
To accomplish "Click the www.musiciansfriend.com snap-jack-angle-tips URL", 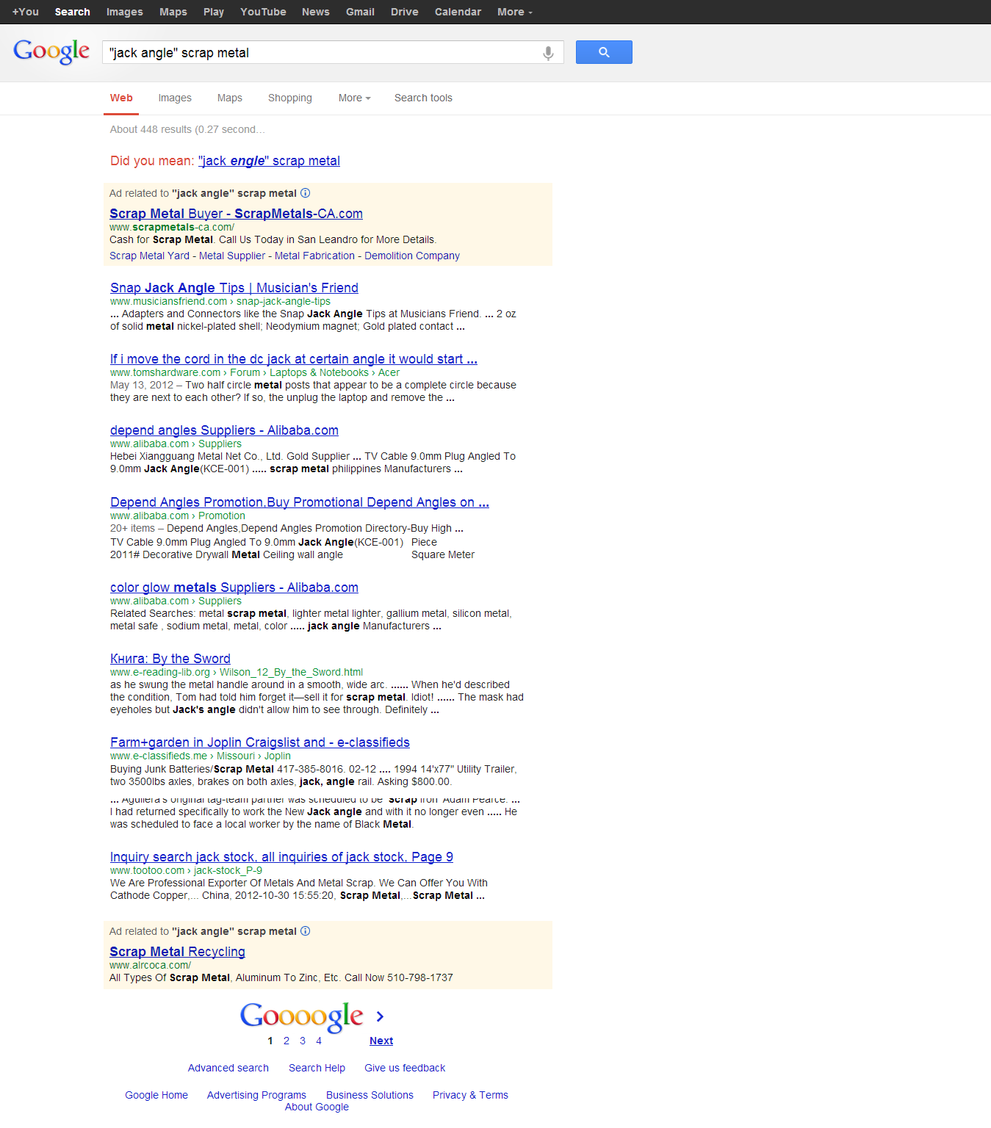I will (x=220, y=301).
